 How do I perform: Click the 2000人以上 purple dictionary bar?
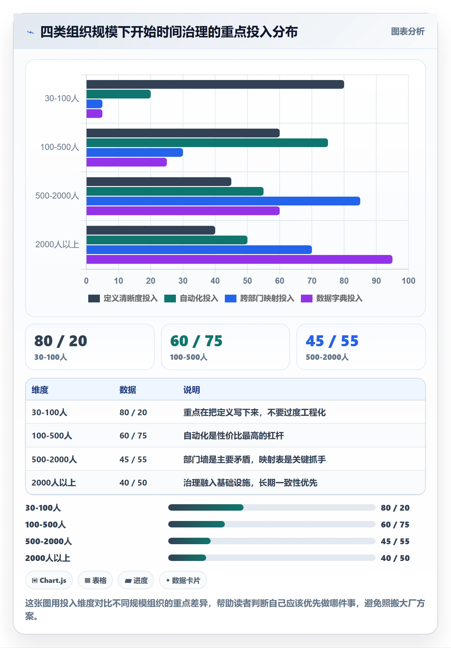[x=239, y=260]
